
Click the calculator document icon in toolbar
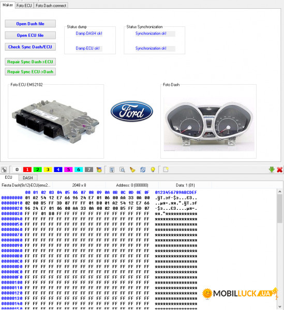point(112,169)
